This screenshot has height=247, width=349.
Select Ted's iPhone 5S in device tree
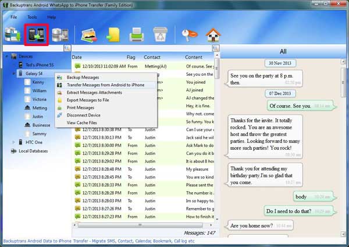pos(41,65)
